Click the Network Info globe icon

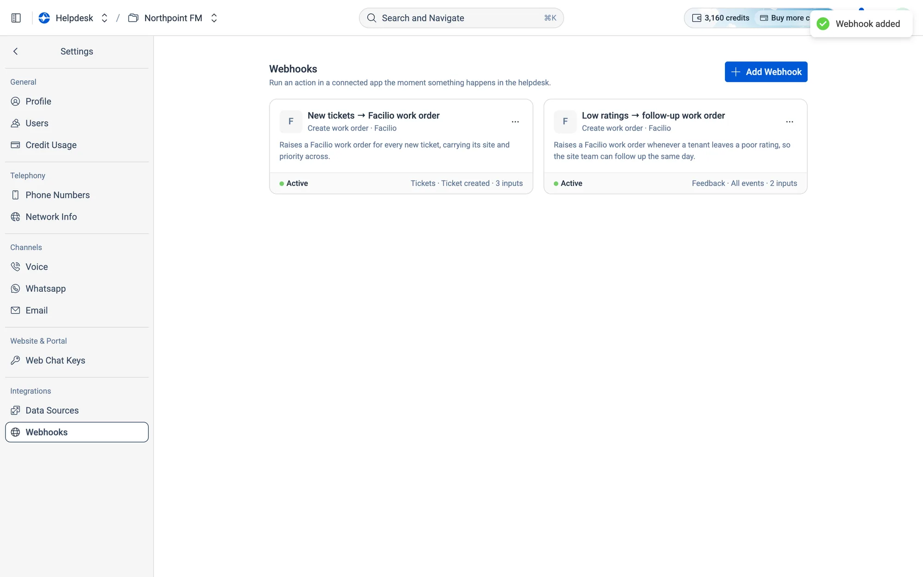click(x=16, y=217)
